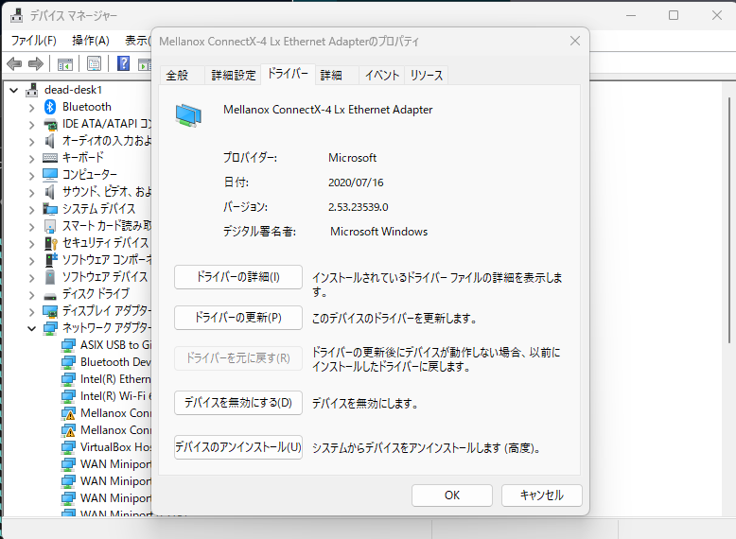This screenshot has height=539, width=736.
Task: Click the Back arrow toolbar icon
Action: [x=14, y=63]
